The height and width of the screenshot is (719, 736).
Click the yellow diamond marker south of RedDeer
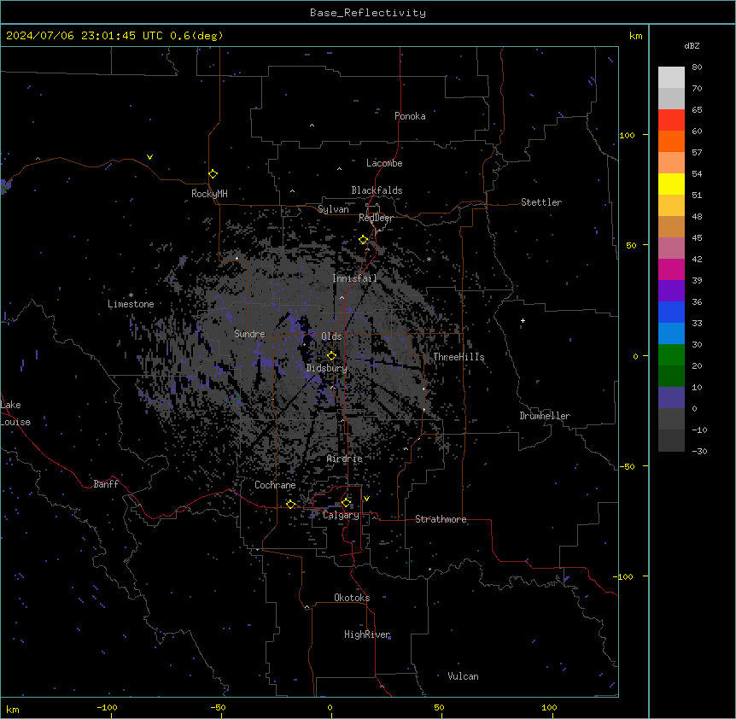[363, 240]
